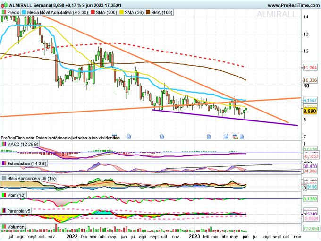Open Volumen panel label

[x=16, y=227]
